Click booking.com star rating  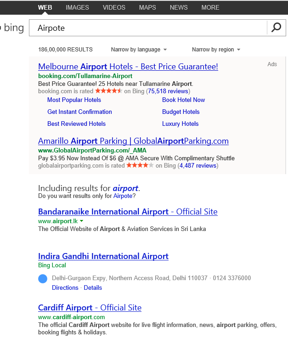point(108,91)
